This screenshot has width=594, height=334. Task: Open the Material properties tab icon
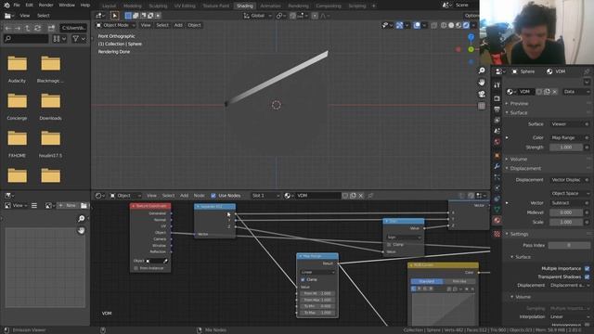pos(497,220)
